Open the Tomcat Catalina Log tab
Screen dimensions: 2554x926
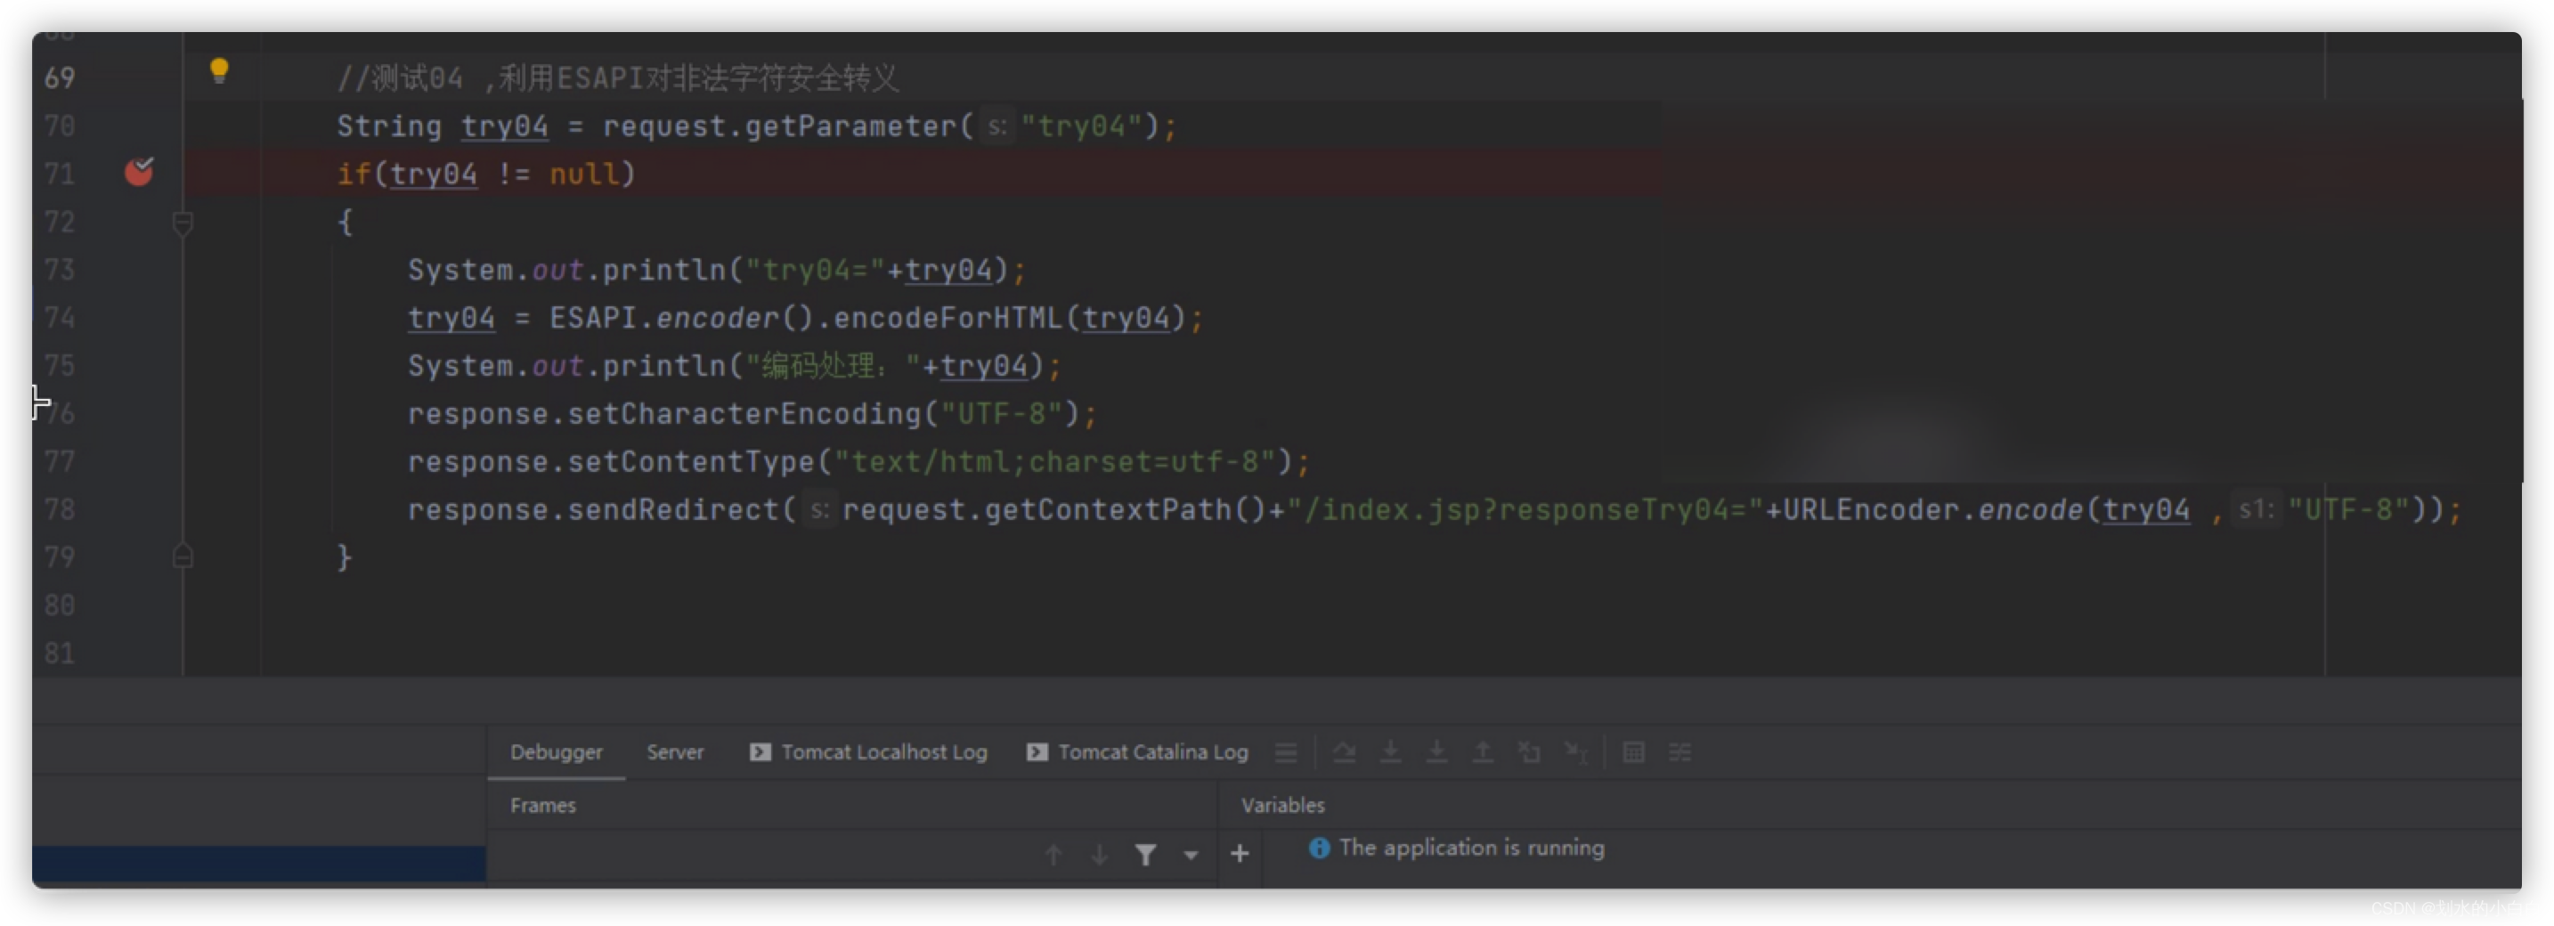[x=1137, y=751]
